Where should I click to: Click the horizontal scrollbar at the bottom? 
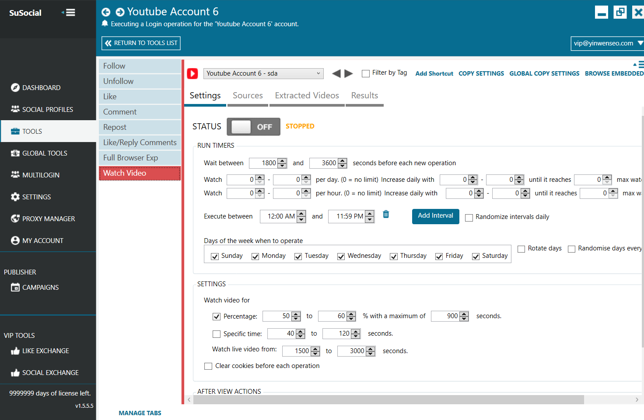(x=388, y=399)
